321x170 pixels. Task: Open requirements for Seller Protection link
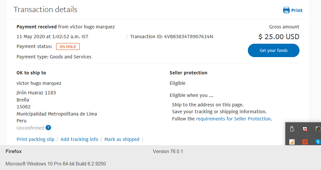click(233, 119)
